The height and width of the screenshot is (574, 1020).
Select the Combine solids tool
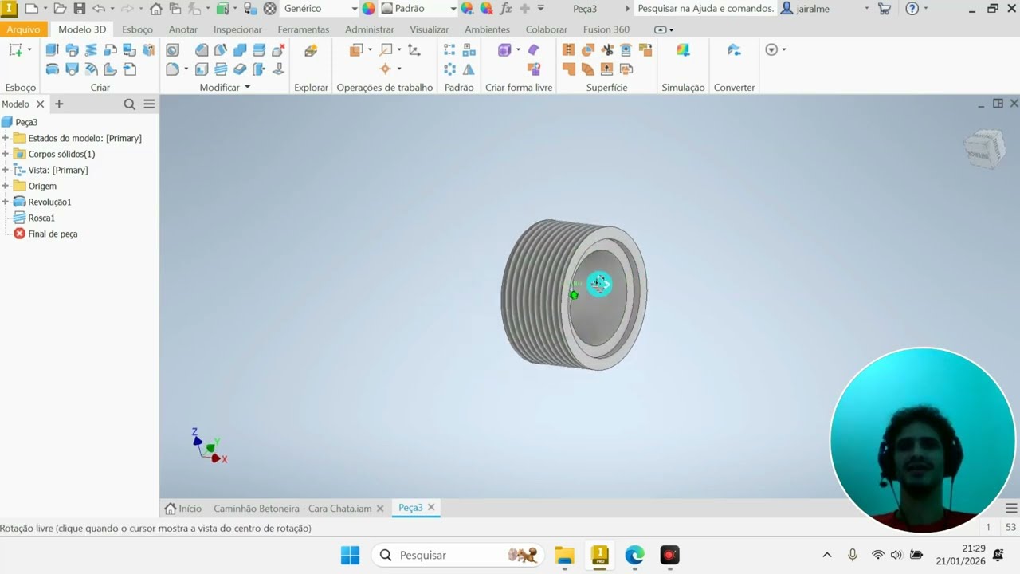(x=240, y=50)
